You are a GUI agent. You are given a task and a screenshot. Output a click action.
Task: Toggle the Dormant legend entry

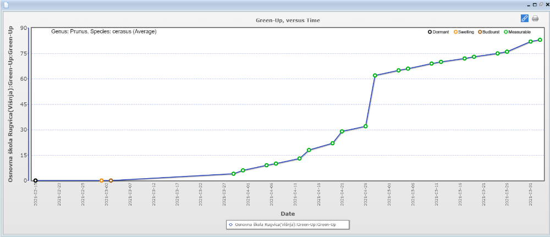[x=438, y=32]
